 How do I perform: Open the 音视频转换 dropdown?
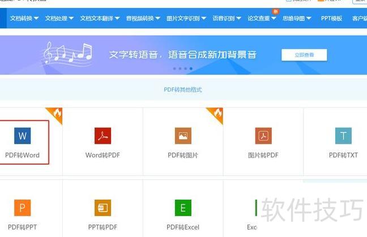click(143, 18)
